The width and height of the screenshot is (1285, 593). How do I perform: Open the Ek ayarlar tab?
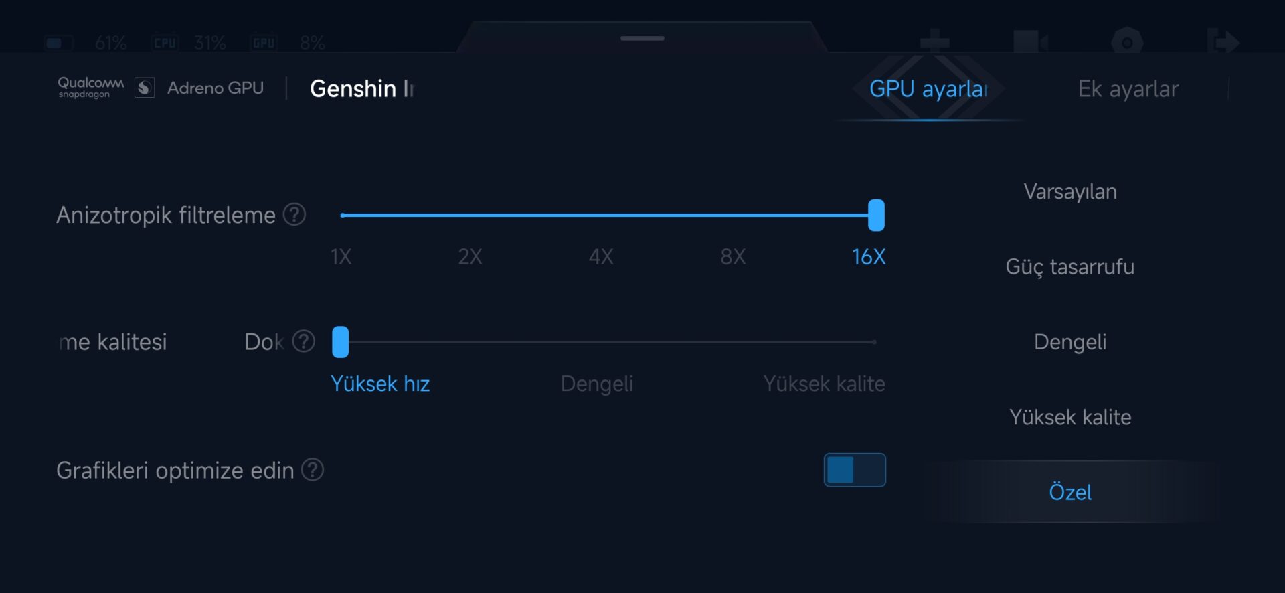coord(1128,89)
